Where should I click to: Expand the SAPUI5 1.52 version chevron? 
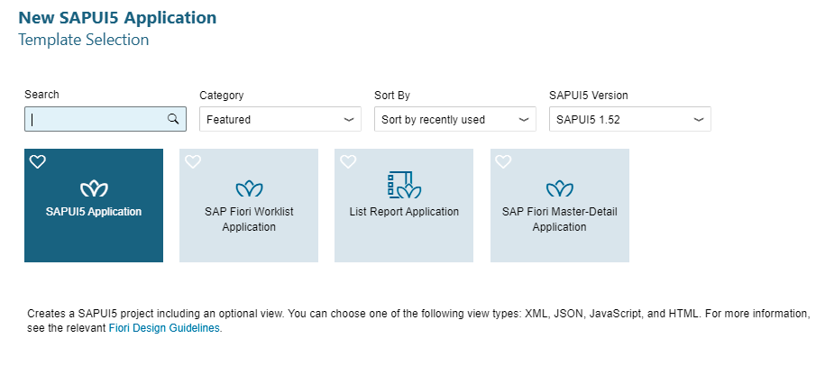[699, 120]
